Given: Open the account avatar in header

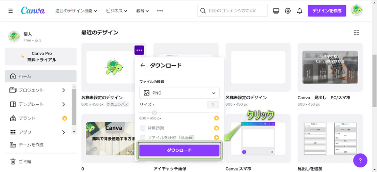Looking at the screenshot, I should [357, 10].
